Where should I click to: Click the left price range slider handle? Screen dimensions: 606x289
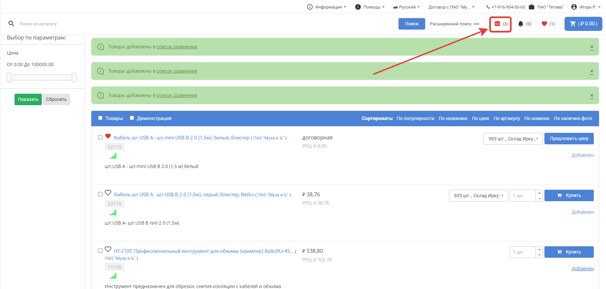9,77
